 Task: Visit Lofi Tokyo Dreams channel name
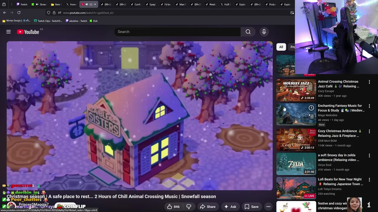tap(330, 189)
